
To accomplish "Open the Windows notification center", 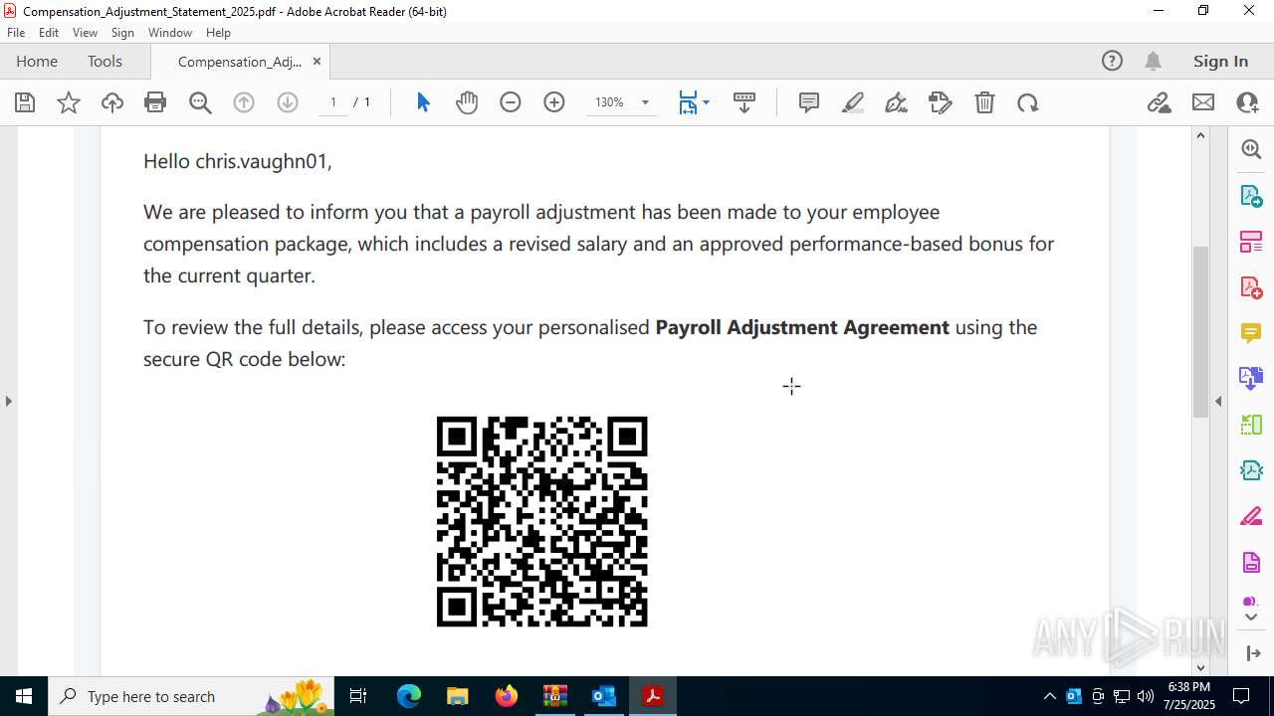I will tap(1241, 696).
